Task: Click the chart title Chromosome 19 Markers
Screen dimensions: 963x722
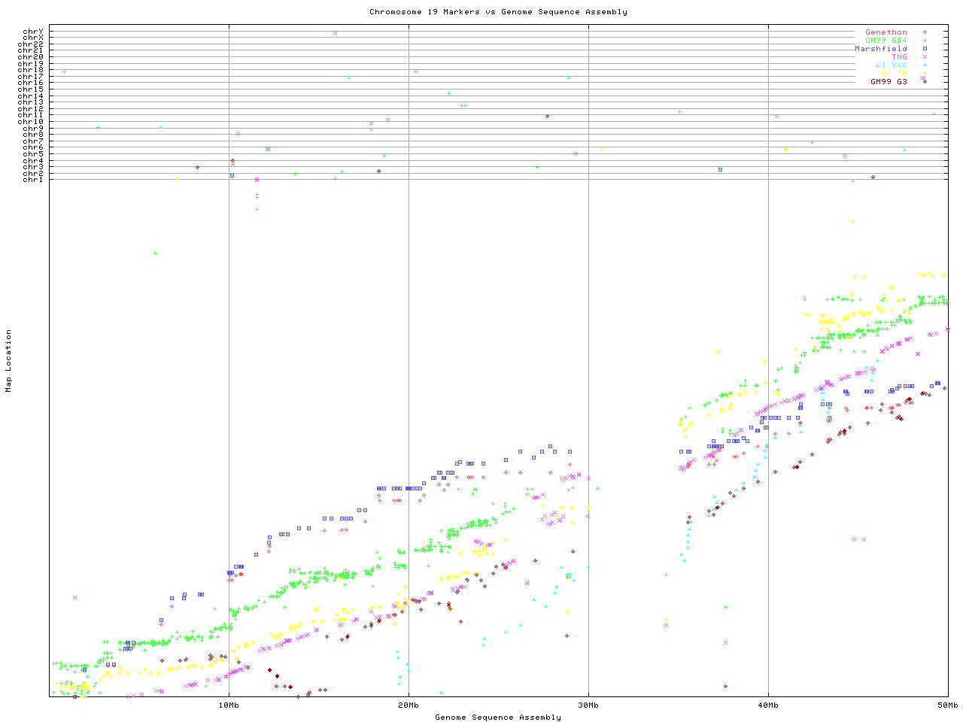Action: [x=498, y=11]
